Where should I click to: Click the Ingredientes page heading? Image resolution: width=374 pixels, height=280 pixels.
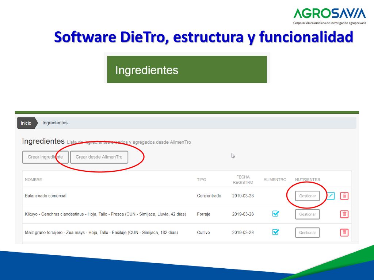[x=43, y=141]
